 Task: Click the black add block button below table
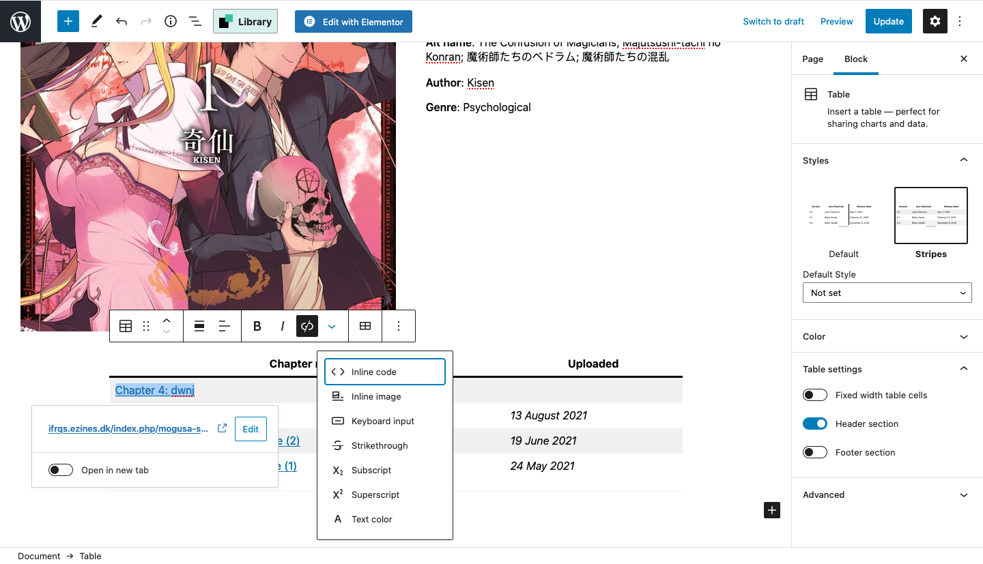pos(771,510)
